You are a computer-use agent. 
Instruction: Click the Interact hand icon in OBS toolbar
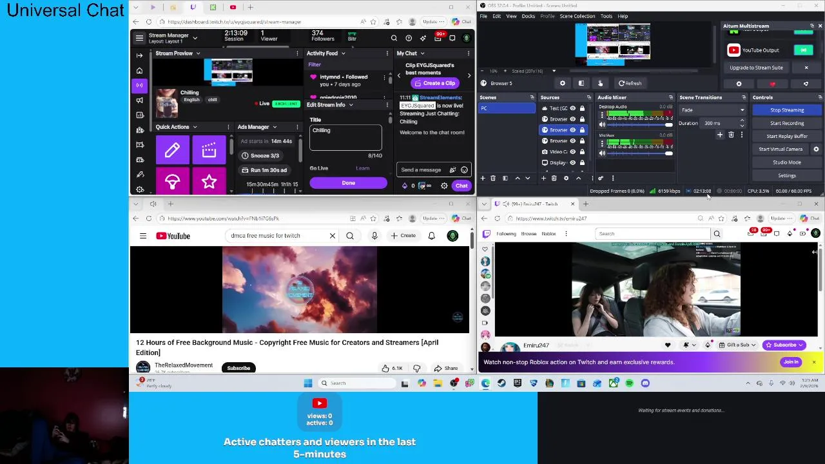click(x=600, y=83)
